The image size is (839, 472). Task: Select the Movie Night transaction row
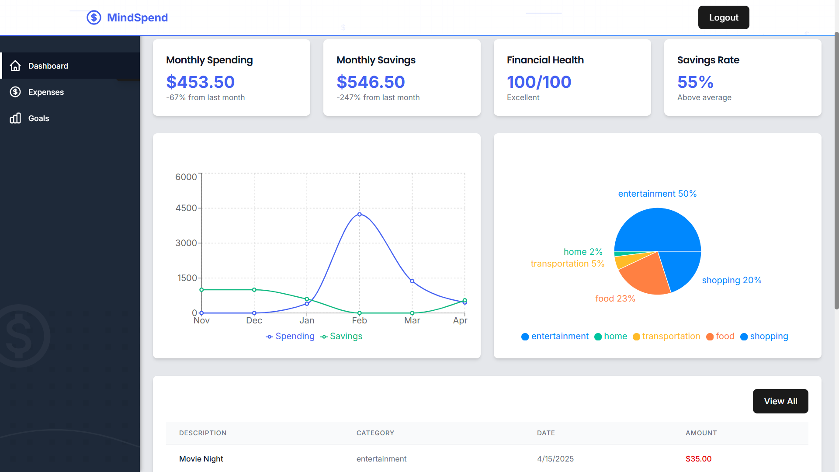(x=487, y=458)
